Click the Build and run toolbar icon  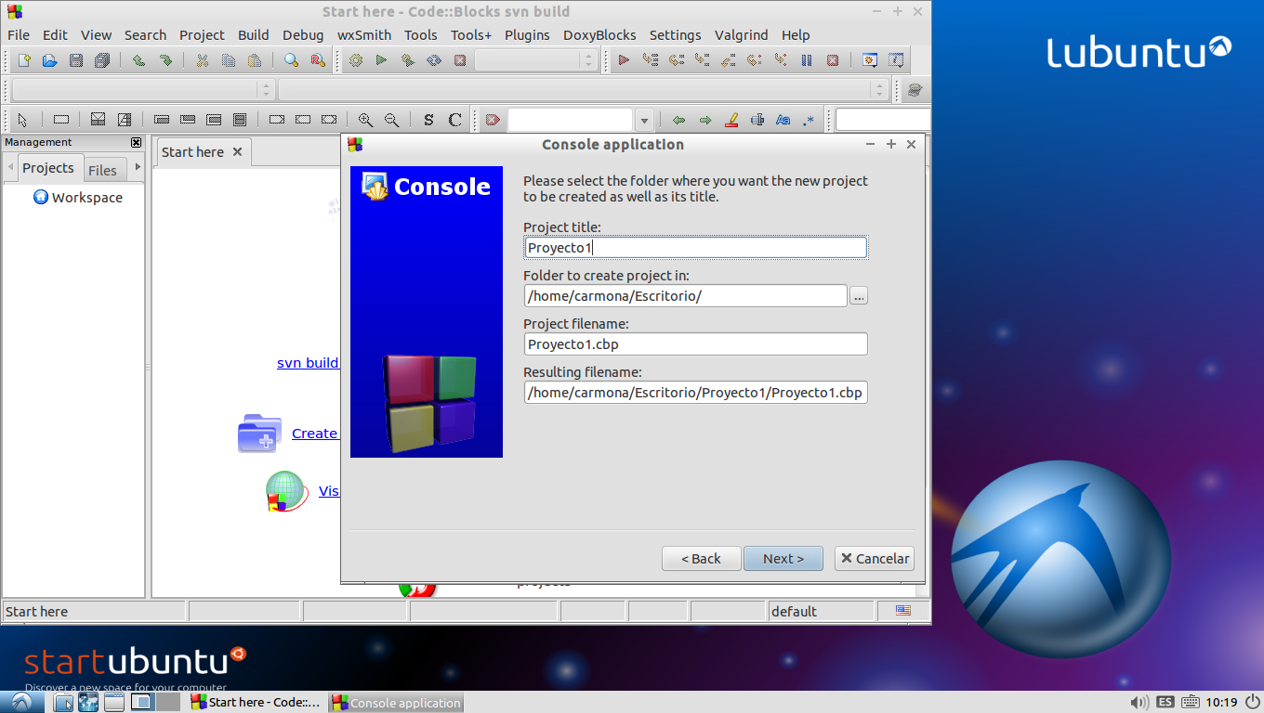[x=406, y=59]
